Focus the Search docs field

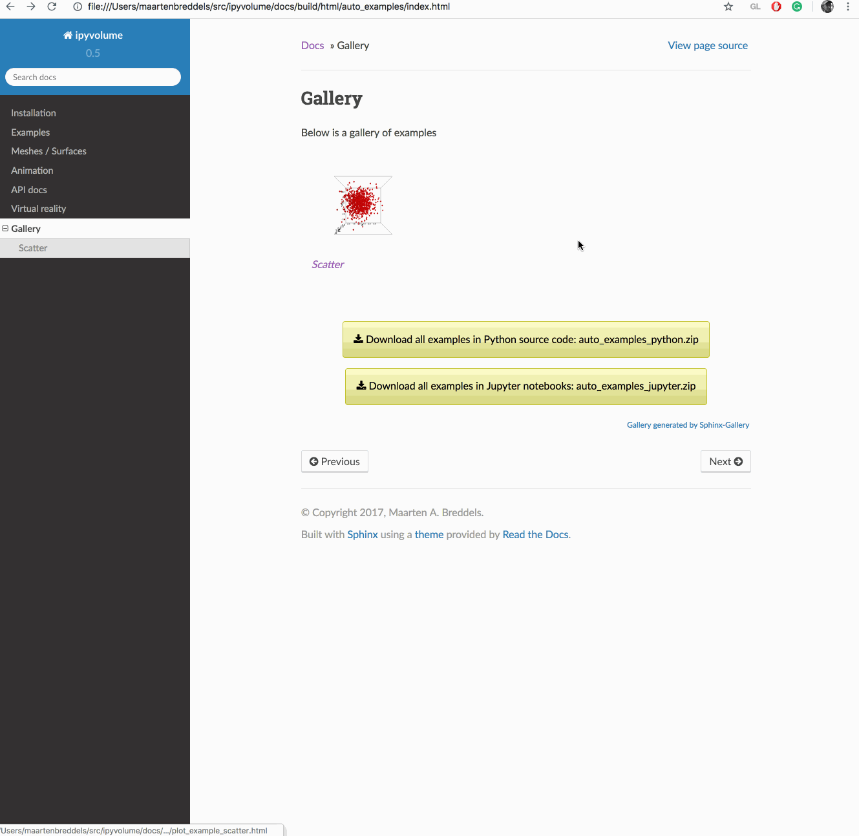(x=93, y=77)
